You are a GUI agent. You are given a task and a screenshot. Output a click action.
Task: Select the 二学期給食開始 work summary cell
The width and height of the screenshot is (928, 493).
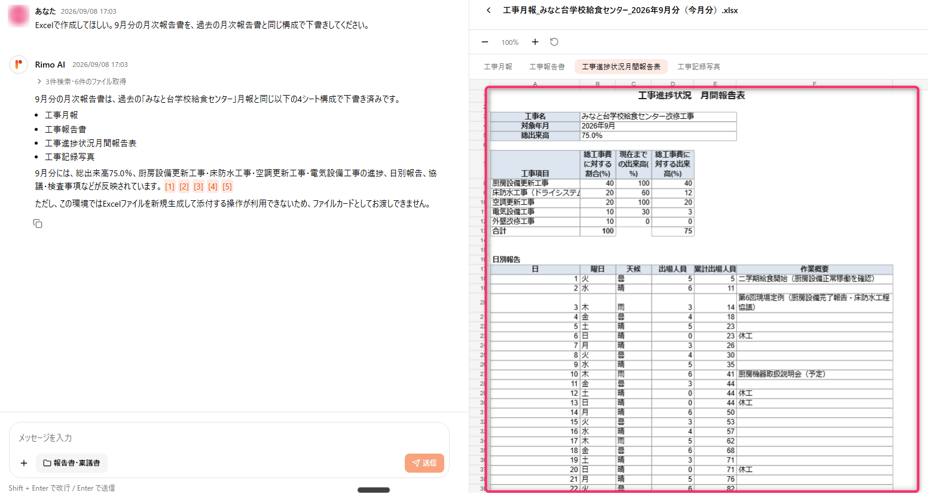(814, 279)
